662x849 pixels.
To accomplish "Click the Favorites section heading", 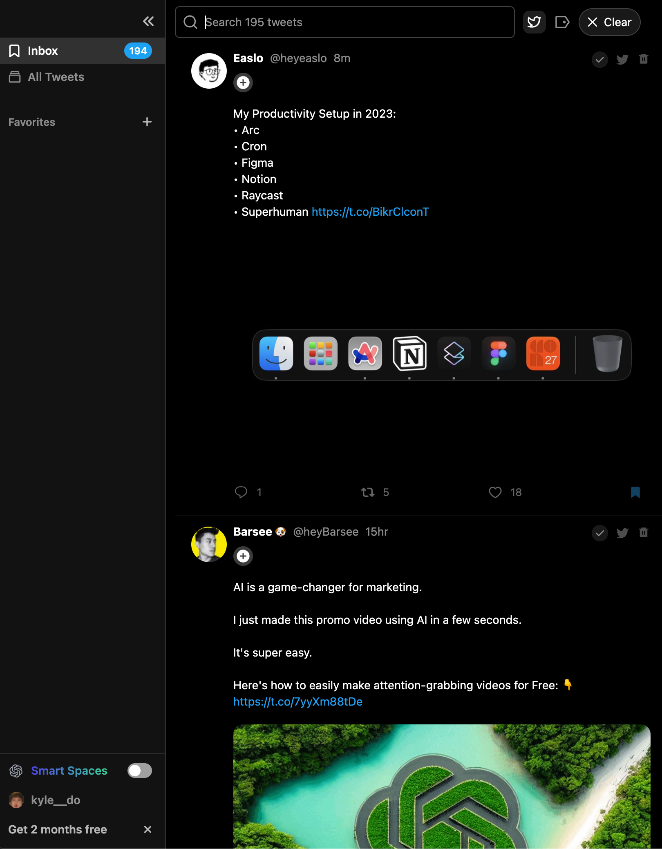I will point(32,122).
